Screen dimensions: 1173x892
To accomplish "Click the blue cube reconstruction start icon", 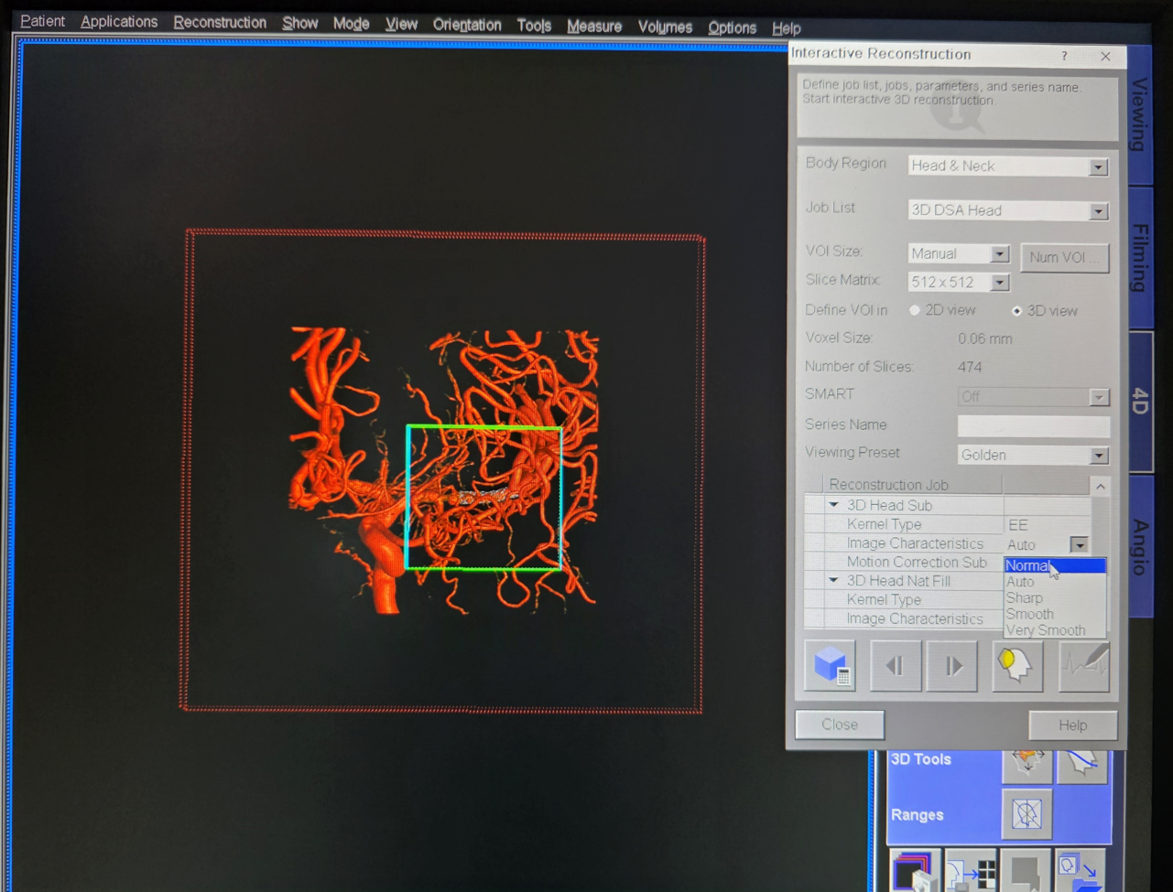I will [x=831, y=665].
